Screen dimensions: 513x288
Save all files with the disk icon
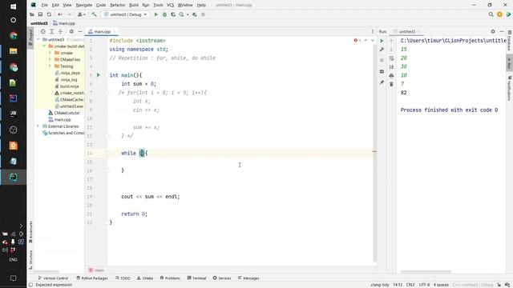click(x=41, y=14)
